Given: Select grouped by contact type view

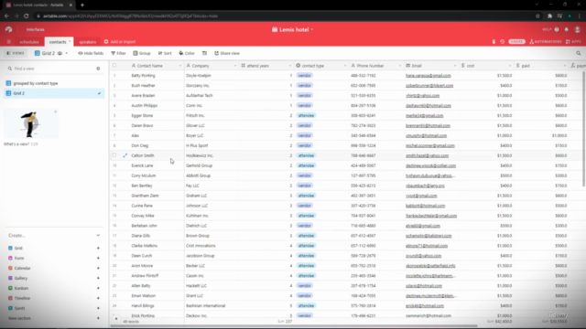Looking at the screenshot, I should click(x=55, y=83).
